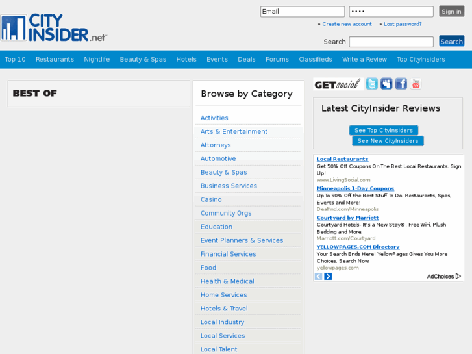Open the Events menu item
The image size is (472, 354).
[217, 59]
